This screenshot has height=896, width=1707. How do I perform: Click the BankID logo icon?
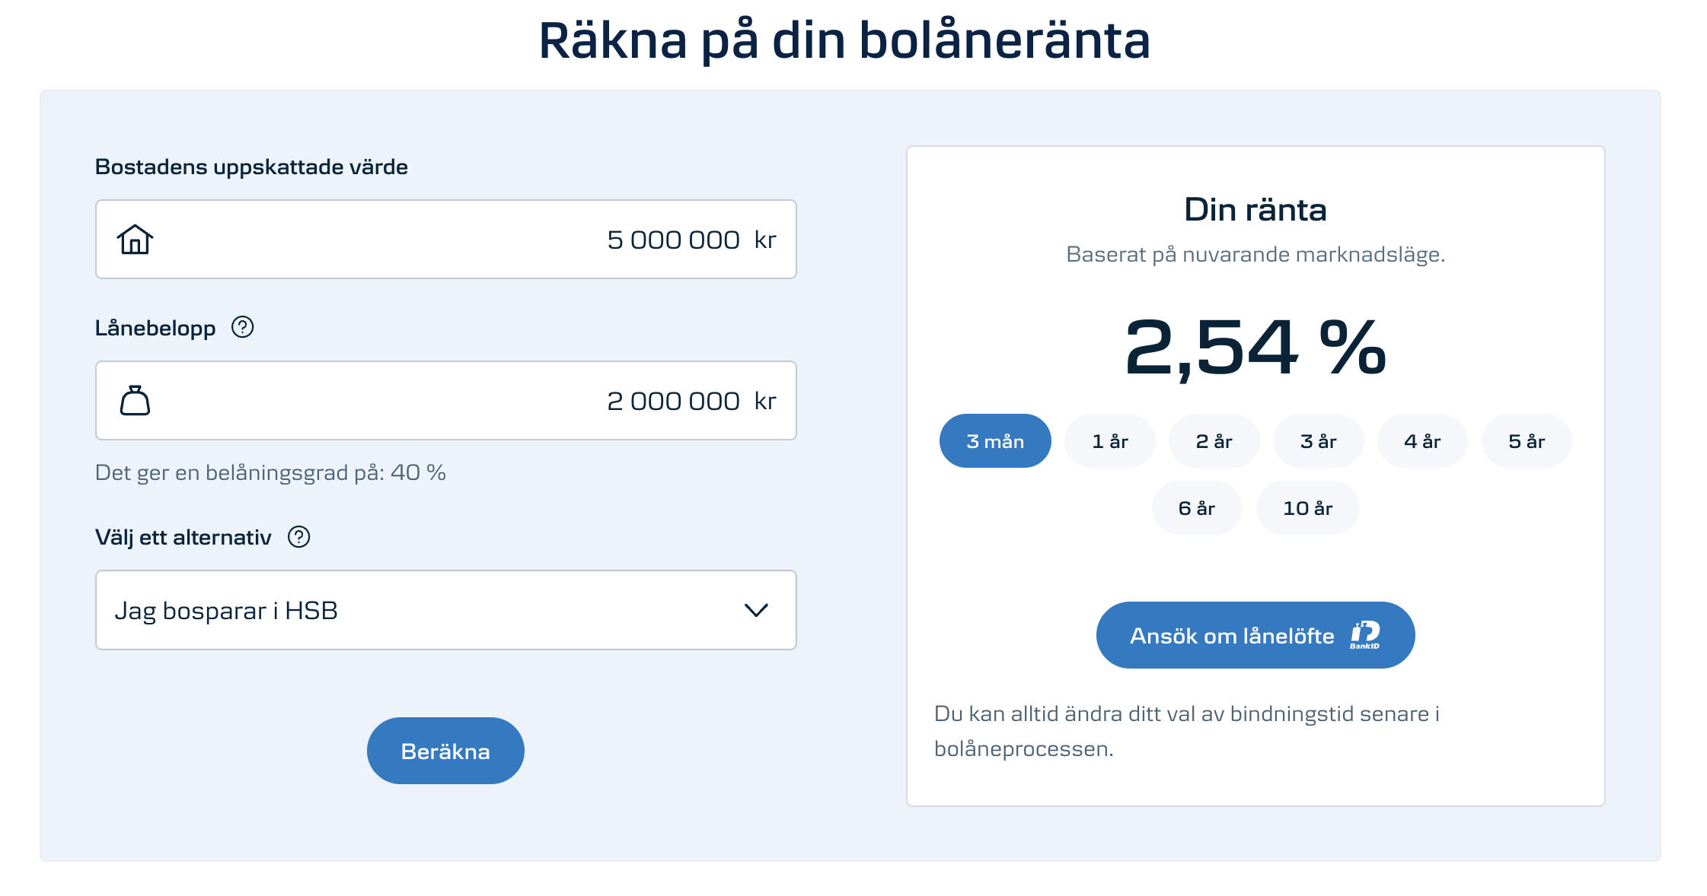click(1364, 635)
